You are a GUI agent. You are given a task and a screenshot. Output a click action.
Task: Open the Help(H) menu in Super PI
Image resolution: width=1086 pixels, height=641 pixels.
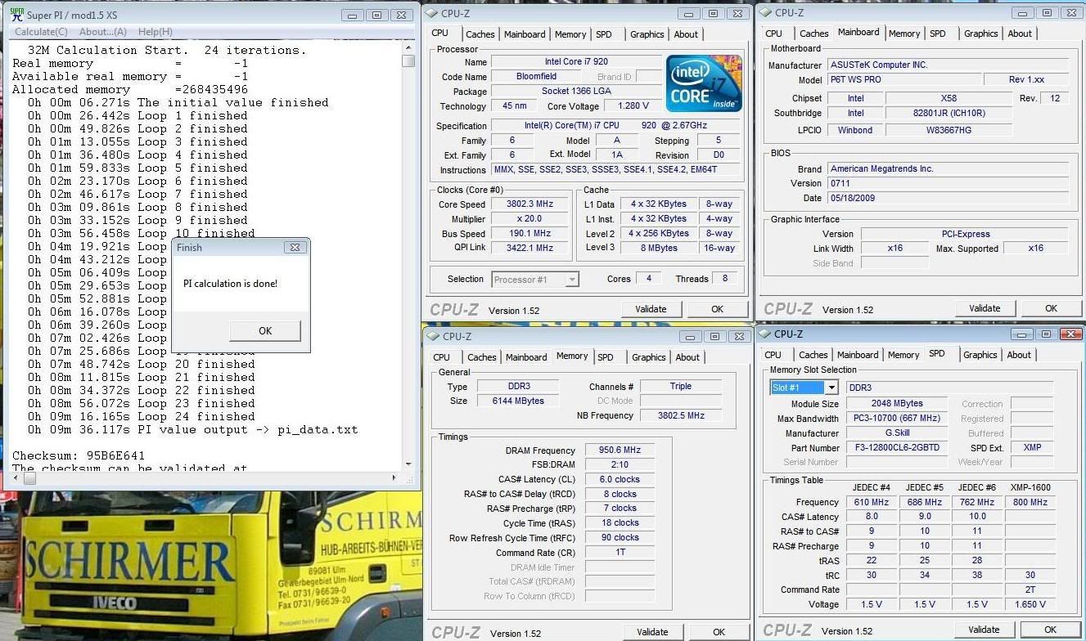[155, 32]
